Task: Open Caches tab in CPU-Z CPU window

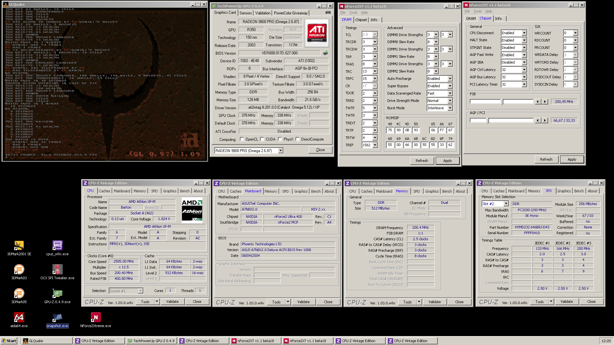Action: pos(105,191)
